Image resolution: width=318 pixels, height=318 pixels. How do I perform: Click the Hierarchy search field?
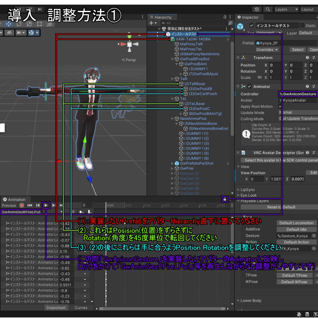(x=194, y=23)
